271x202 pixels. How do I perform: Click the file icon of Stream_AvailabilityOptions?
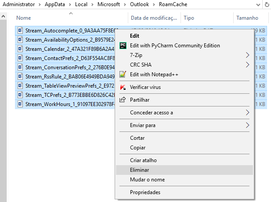point(20,39)
